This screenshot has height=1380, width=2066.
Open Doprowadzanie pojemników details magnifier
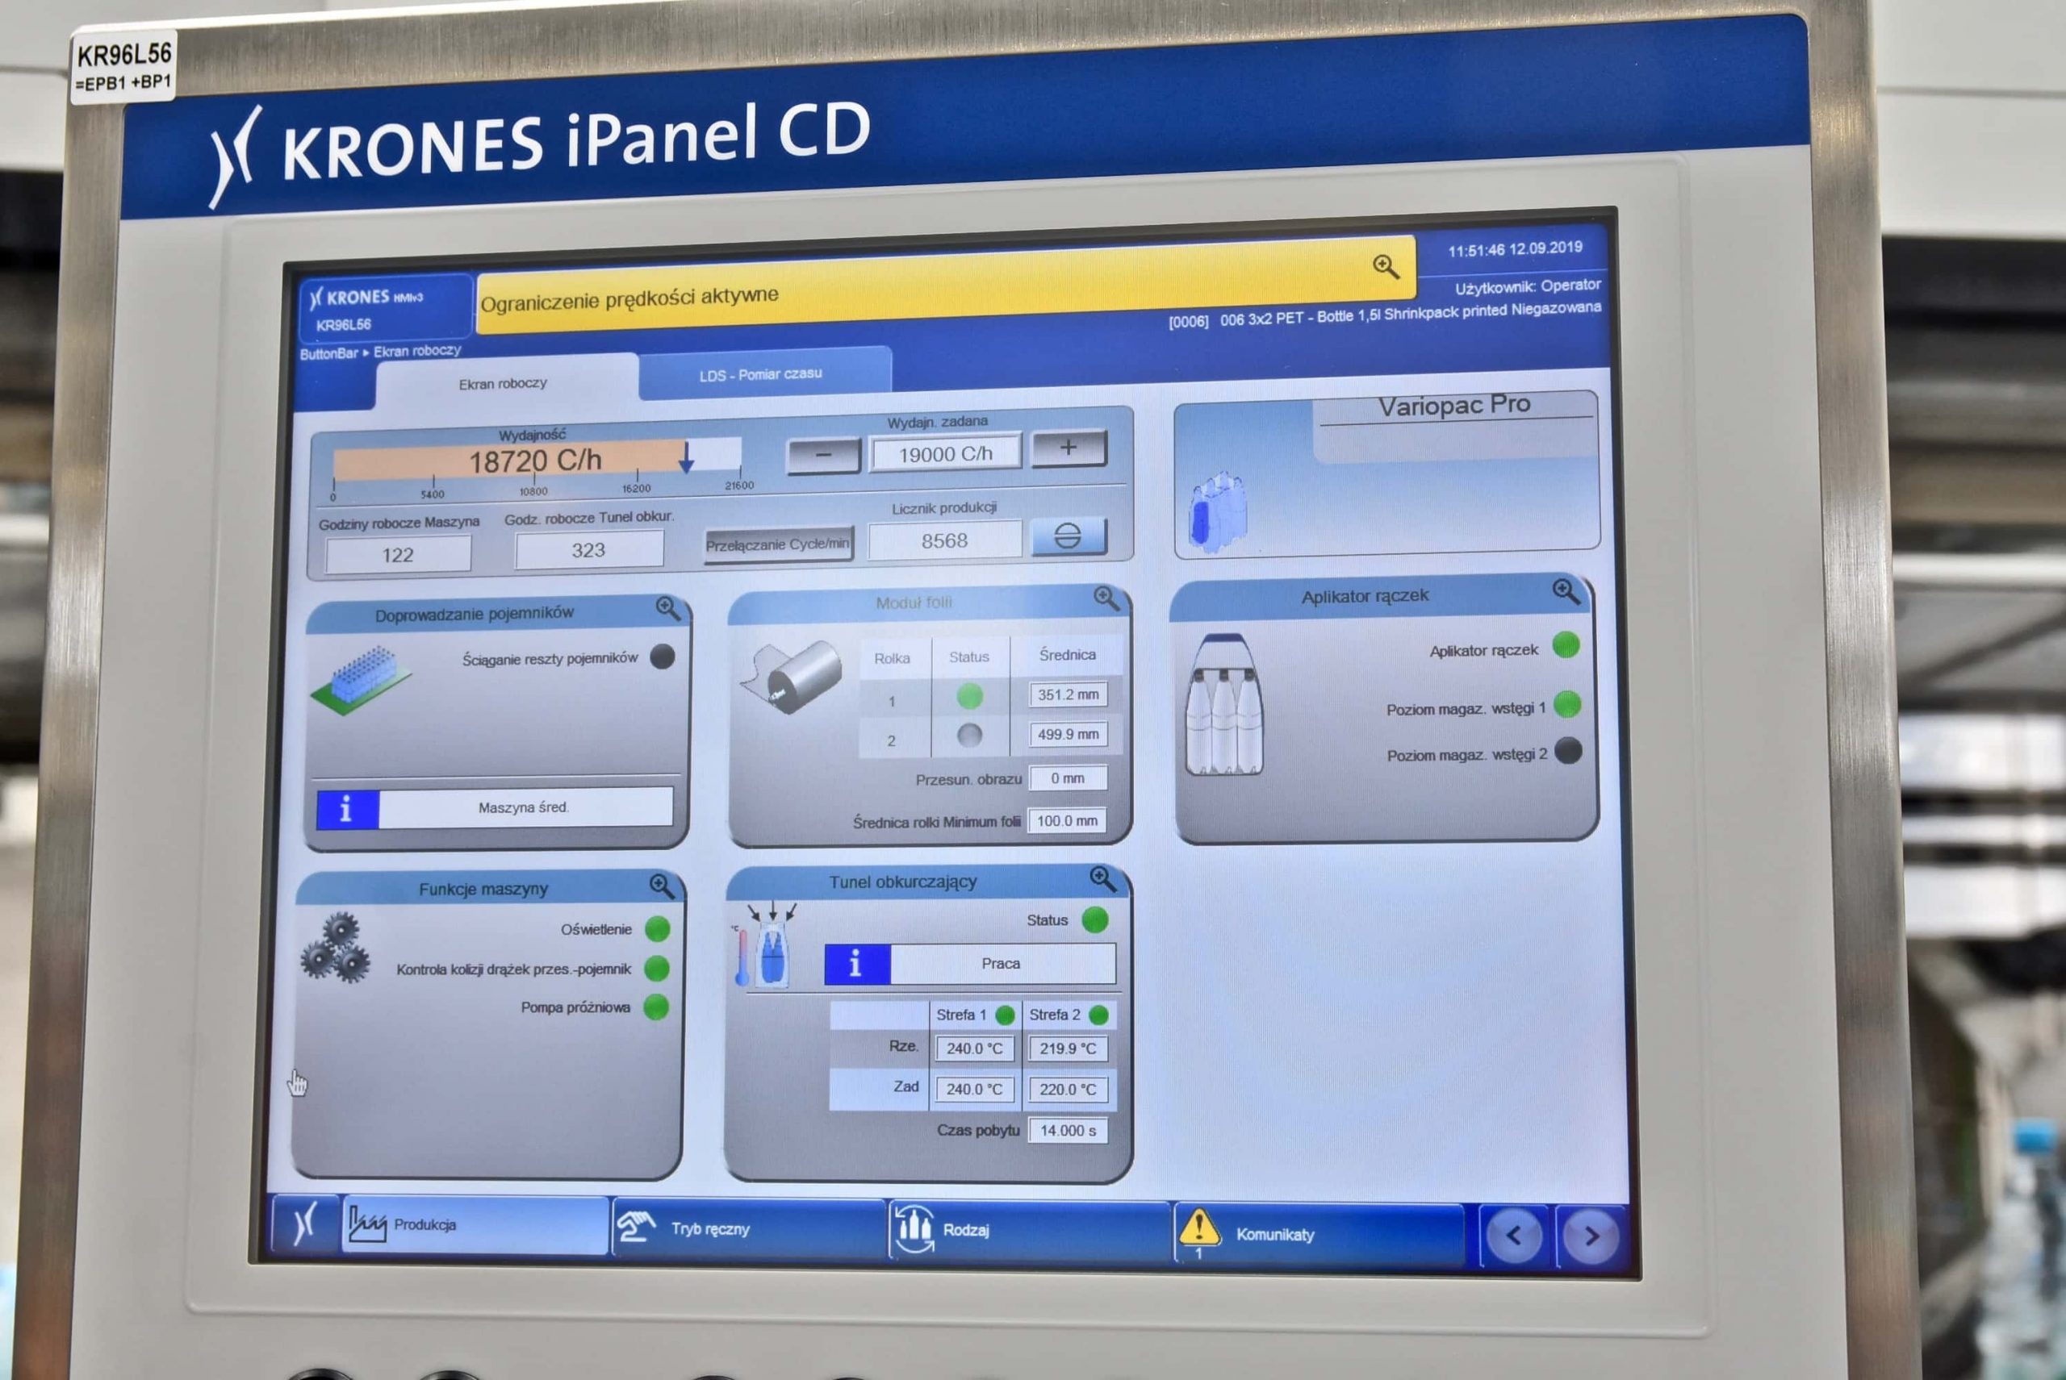tap(667, 608)
